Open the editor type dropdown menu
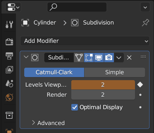The height and width of the screenshot is (133, 154). point(13,7)
